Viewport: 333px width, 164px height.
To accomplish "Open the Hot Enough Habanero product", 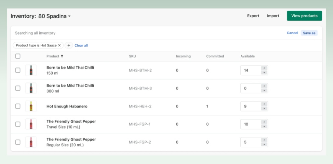I will point(67,106).
